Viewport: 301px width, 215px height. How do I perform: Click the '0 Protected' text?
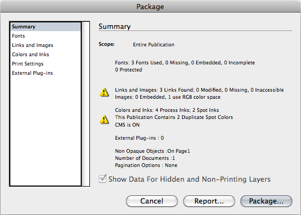129,70
